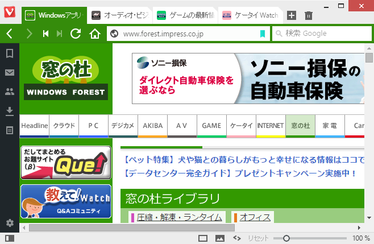The height and width of the screenshot is (244, 374).
Task: Click the rewind history button
Action: pyautogui.click(x=45, y=34)
